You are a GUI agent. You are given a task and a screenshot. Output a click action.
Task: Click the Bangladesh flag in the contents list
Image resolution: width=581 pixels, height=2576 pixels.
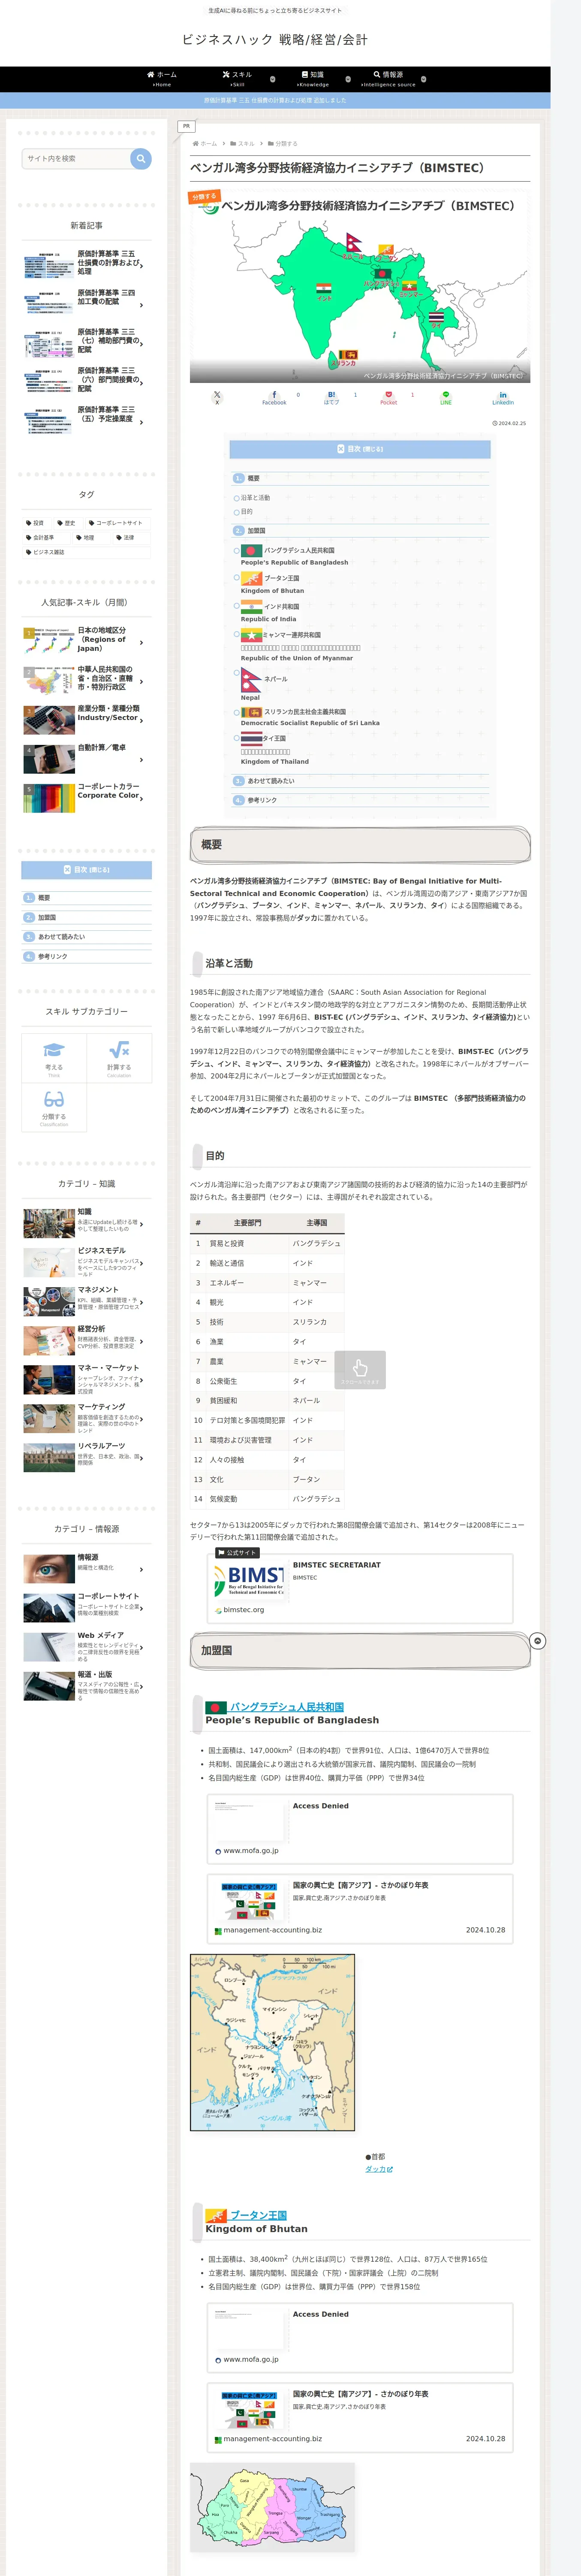pos(252,550)
